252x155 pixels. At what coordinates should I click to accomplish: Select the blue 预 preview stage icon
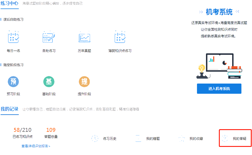13,82
